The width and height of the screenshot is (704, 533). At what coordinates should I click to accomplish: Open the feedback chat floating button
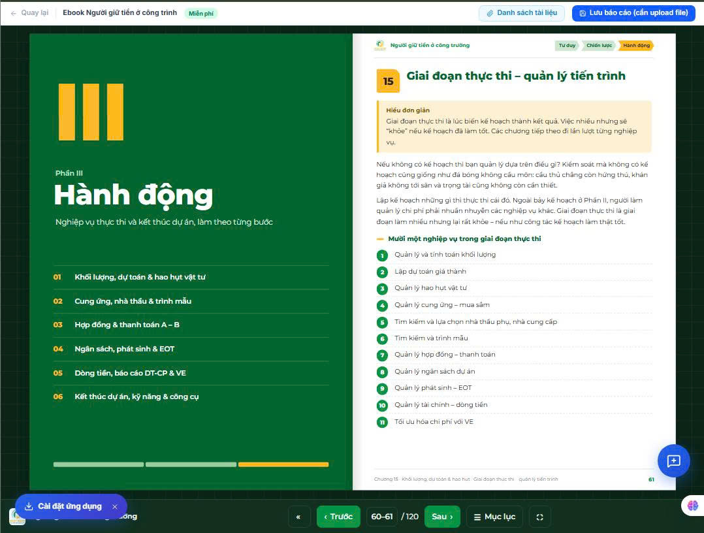pyautogui.click(x=673, y=460)
